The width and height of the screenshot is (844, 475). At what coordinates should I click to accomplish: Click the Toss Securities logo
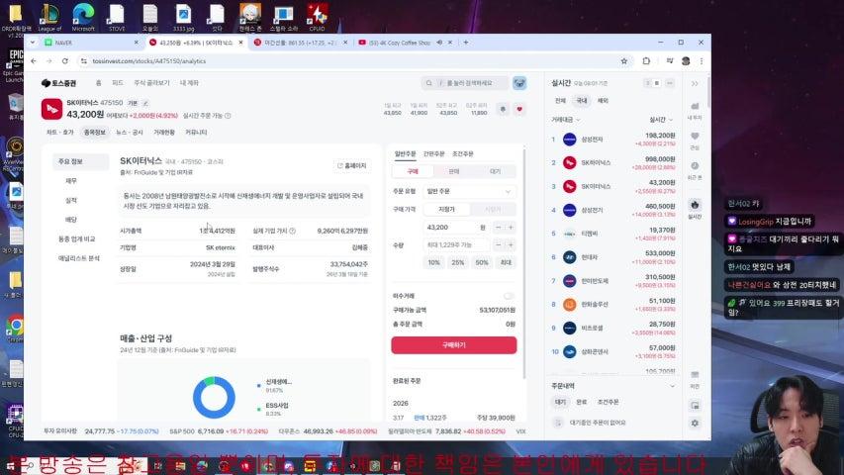point(59,83)
